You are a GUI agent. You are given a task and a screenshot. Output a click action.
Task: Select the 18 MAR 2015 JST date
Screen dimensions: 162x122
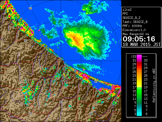tap(141, 44)
